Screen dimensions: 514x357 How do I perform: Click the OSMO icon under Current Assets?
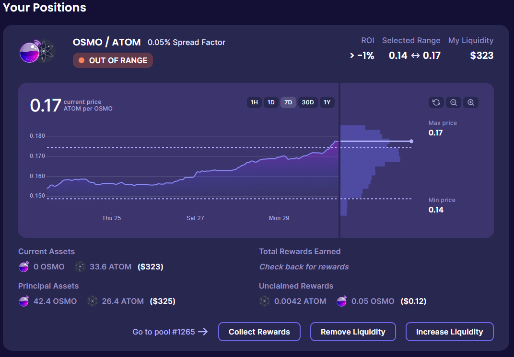[24, 267]
